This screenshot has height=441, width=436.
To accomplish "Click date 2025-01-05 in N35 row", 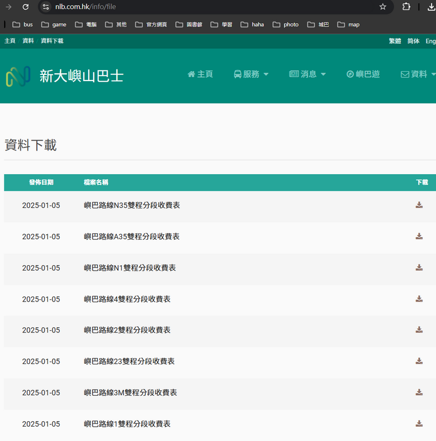I will [x=41, y=205].
